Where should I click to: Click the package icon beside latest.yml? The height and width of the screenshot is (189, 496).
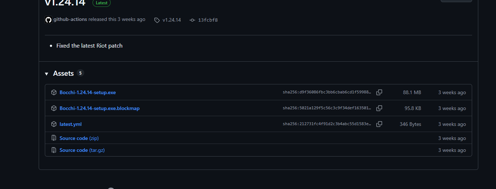pyautogui.click(x=54, y=124)
